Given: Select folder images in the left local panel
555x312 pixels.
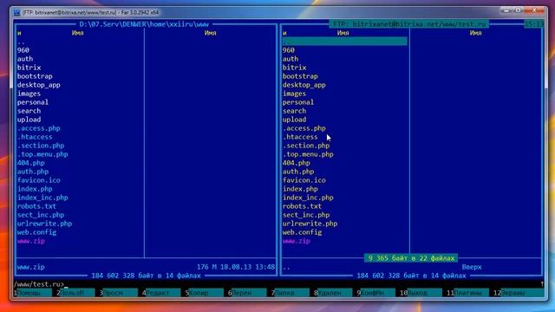Looking at the screenshot, I should [x=29, y=94].
